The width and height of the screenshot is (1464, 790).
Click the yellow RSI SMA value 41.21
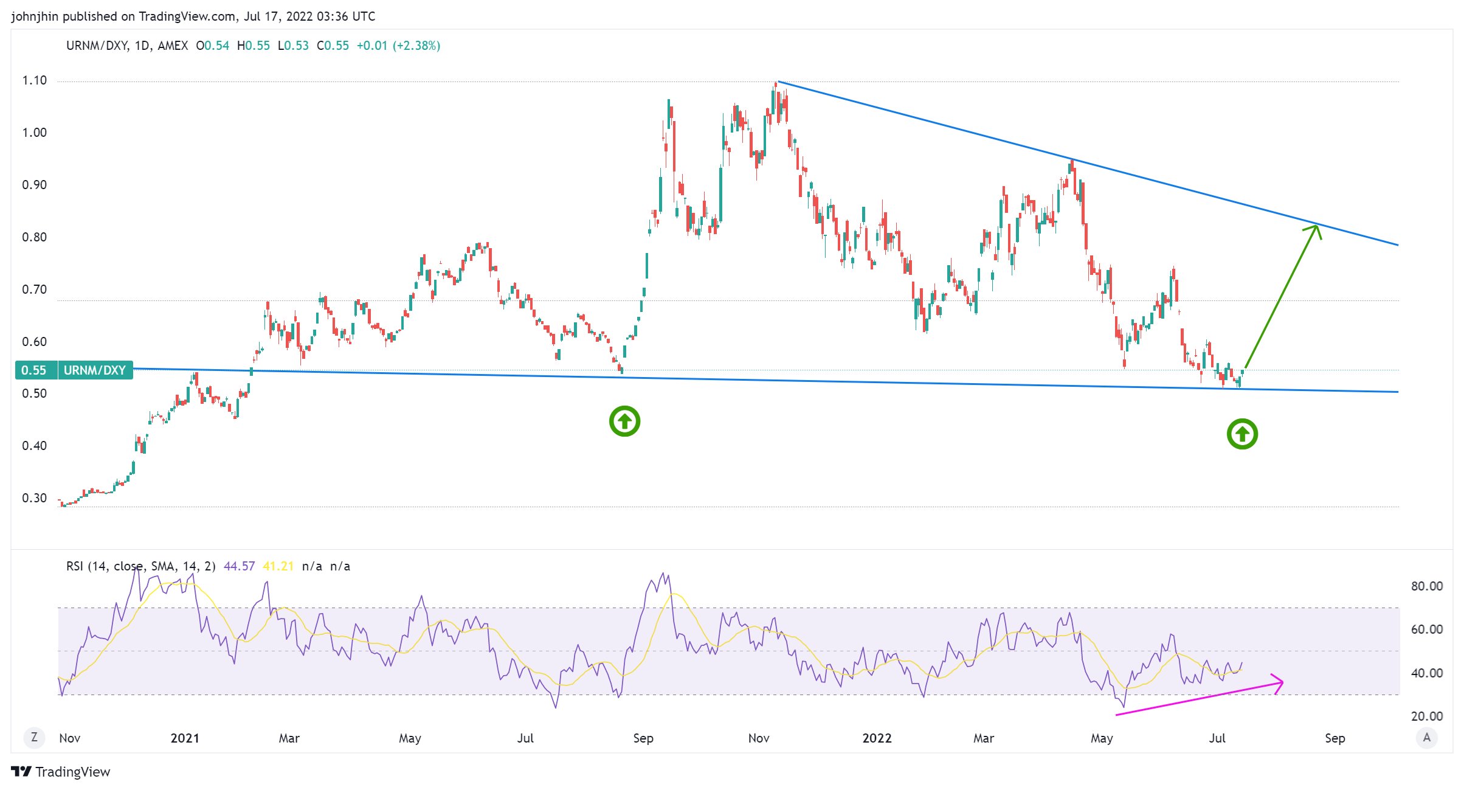(278, 566)
